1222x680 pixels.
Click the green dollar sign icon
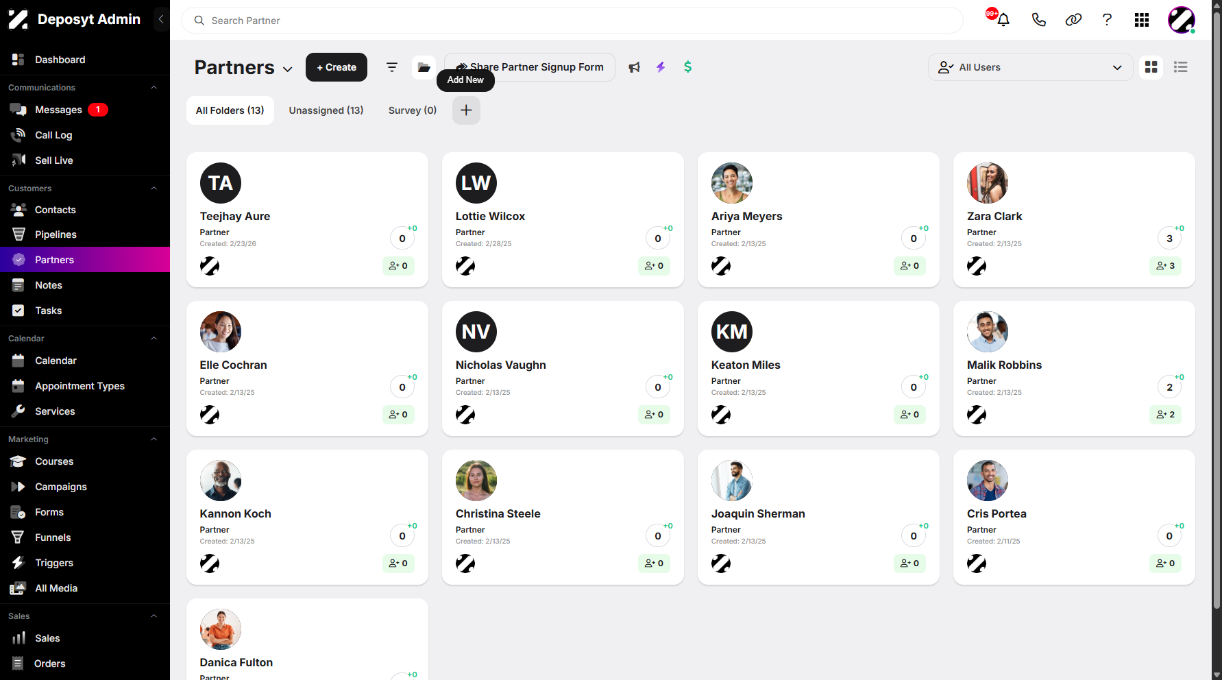687,67
